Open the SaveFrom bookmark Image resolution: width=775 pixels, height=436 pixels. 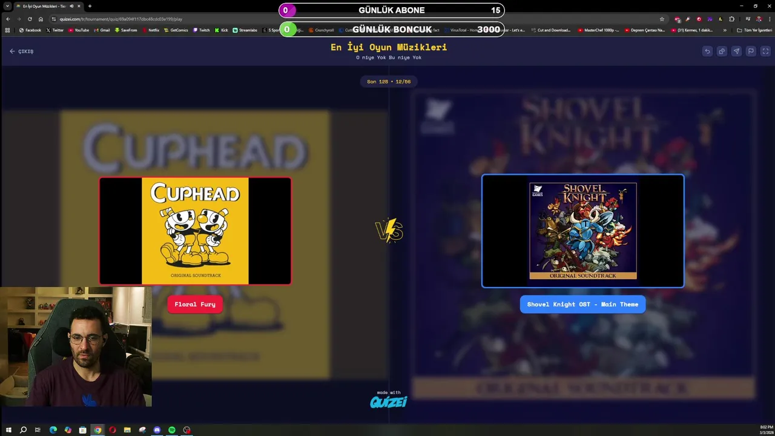(125, 30)
